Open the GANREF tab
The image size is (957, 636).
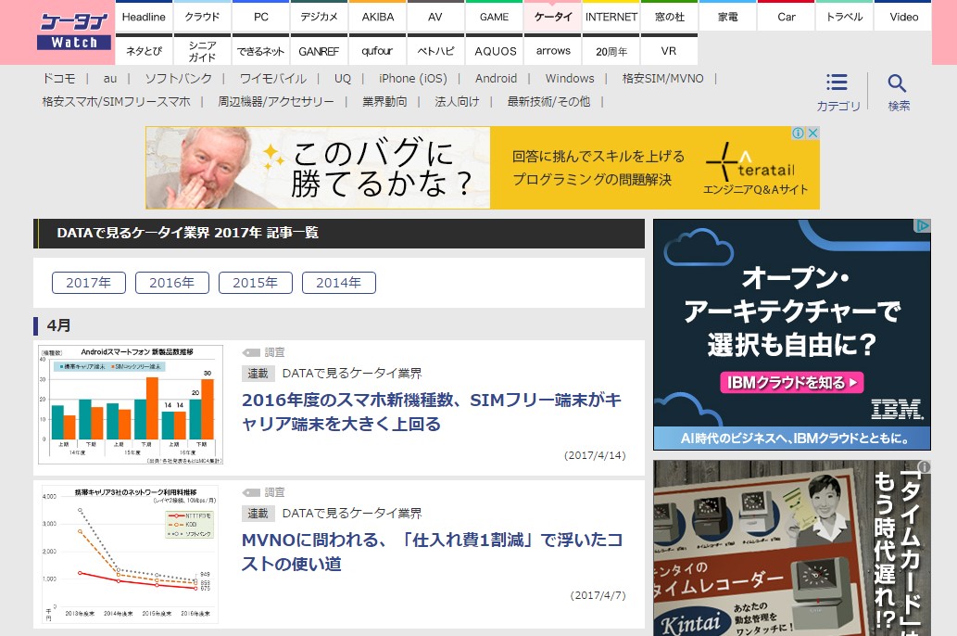click(320, 51)
